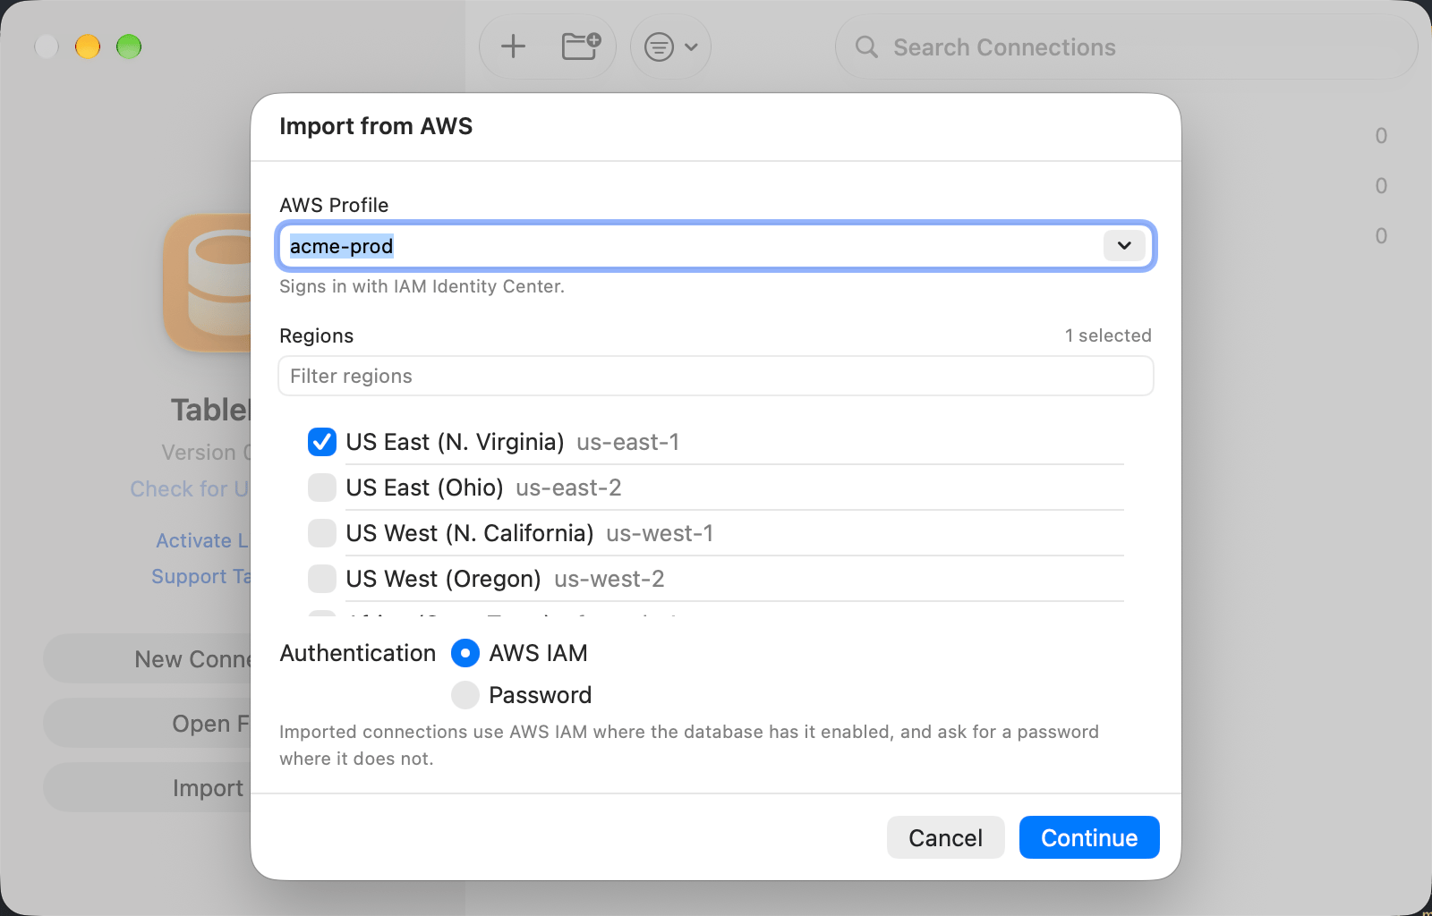Click the us-east-1 region code
This screenshot has height=916, width=1432.
628,442
